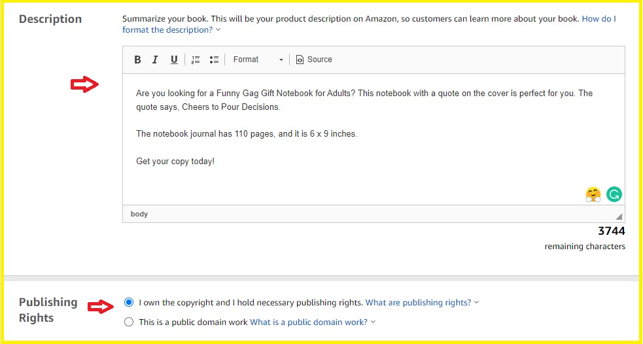Expand the chevron after "format the description?"
Screen dimensions: 643x344
[218, 30]
